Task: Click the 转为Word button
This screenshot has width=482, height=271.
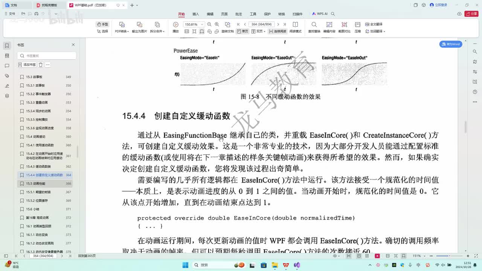Action: pos(451,44)
